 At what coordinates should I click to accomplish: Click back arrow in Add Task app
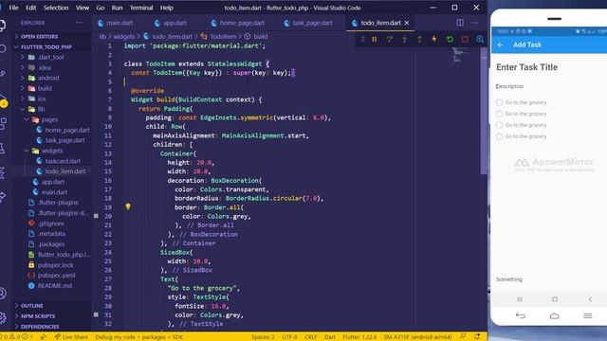click(500, 45)
